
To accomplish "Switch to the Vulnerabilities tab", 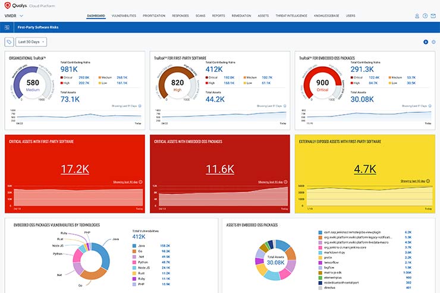I will (x=124, y=15).
